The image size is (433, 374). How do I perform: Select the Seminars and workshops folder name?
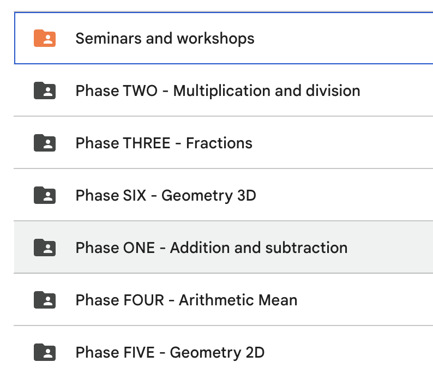click(x=165, y=39)
